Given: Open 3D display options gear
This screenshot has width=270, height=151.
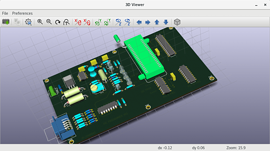Looking at the screenshot, I should 28,22.
